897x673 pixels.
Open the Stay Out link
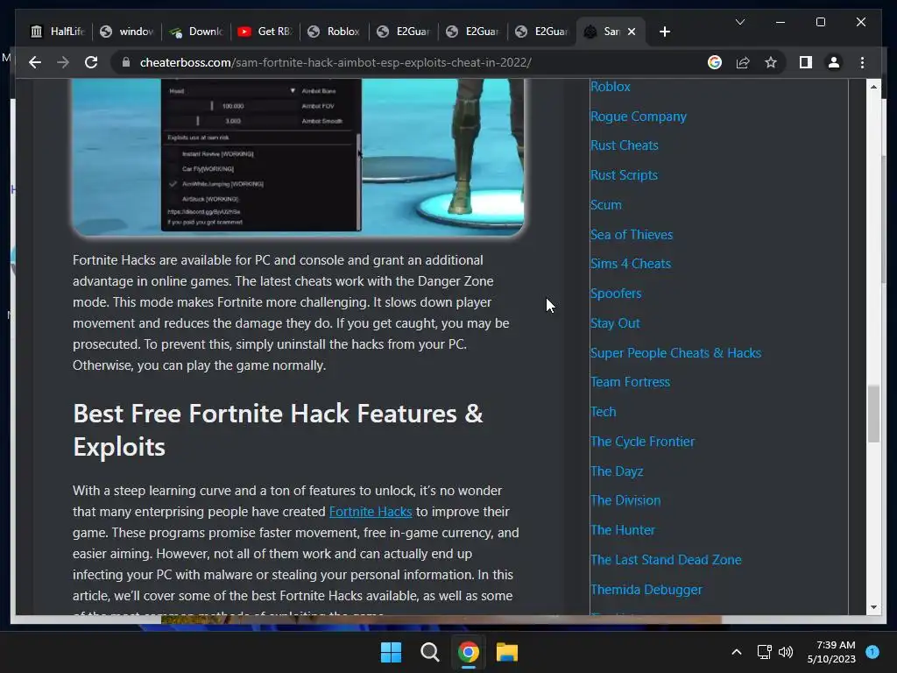click(x=615, y=323)
